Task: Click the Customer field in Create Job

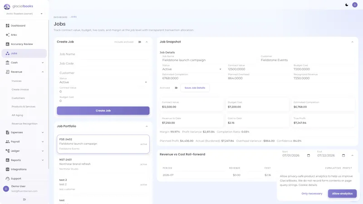Action: (x=103, y=73)
